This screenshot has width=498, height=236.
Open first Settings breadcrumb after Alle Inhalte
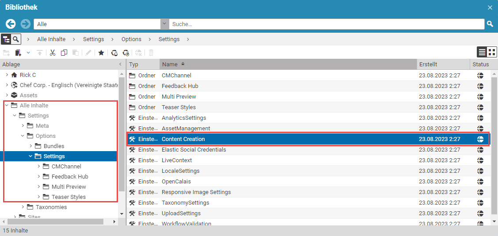coord(93,39)
